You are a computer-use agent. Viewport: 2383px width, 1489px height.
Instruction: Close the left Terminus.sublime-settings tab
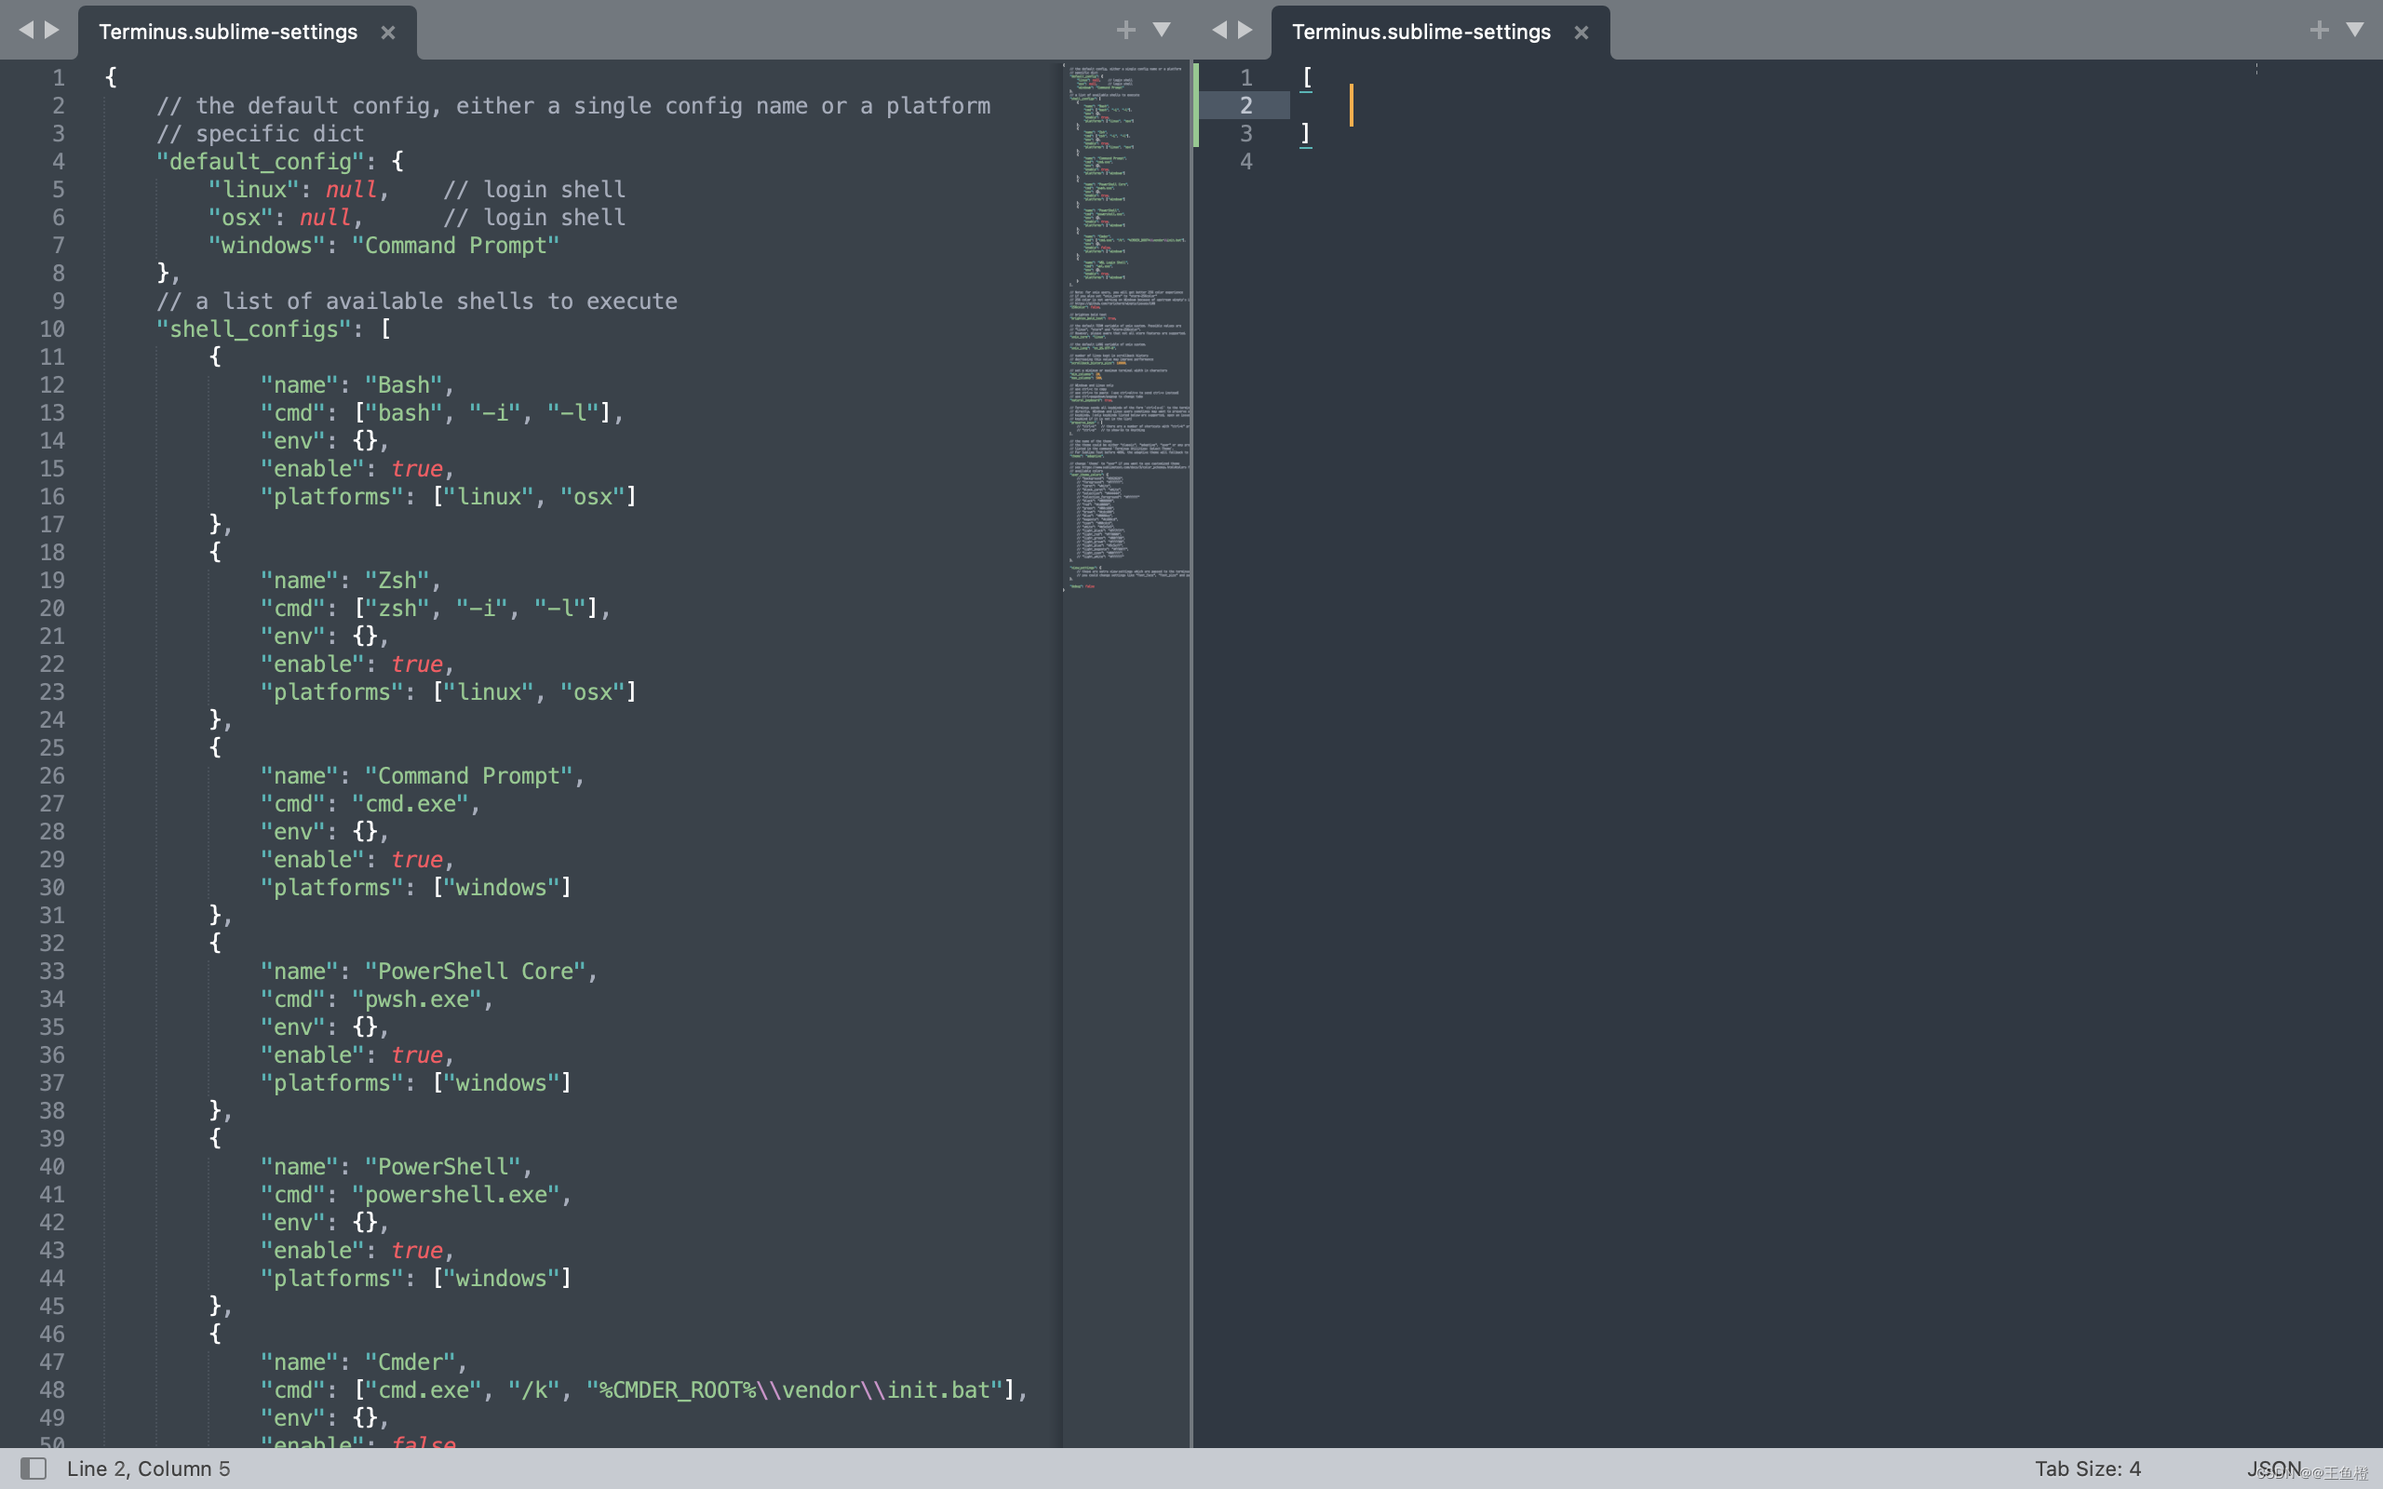387,32
